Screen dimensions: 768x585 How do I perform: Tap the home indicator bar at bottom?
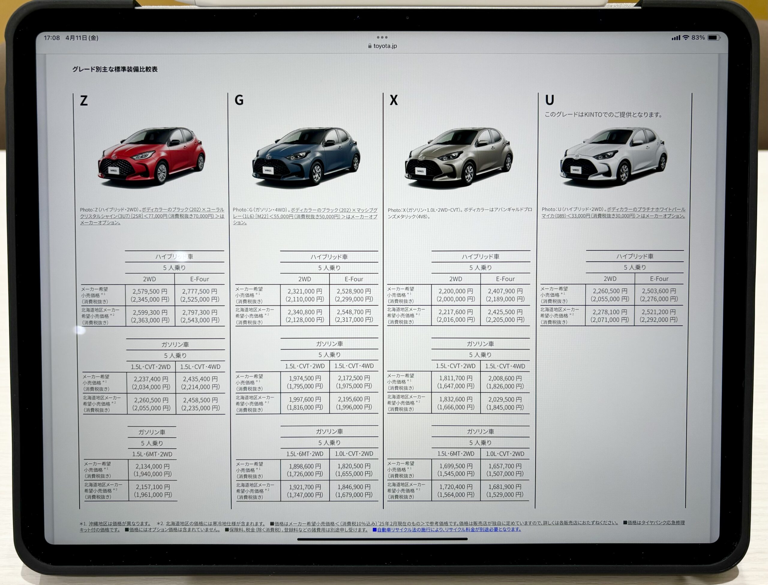382,539
